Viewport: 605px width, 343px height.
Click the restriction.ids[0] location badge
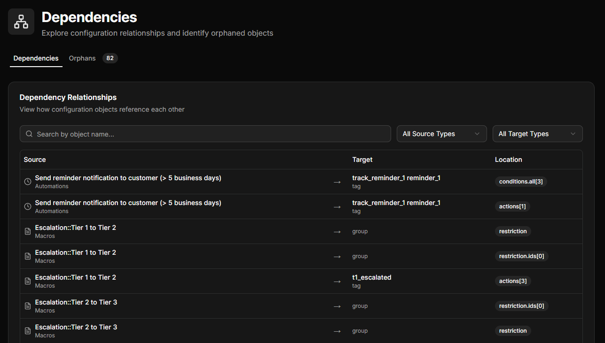pyautogui.click(x=522, y=256)
